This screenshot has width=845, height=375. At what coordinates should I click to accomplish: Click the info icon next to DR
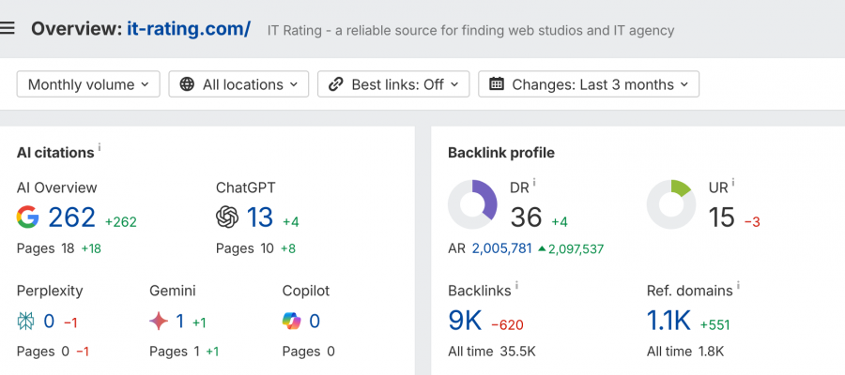[x=534, y=183]
